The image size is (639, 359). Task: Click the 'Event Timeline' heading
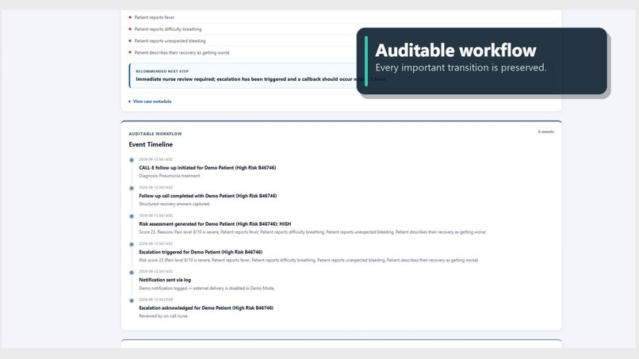point(151,144)
